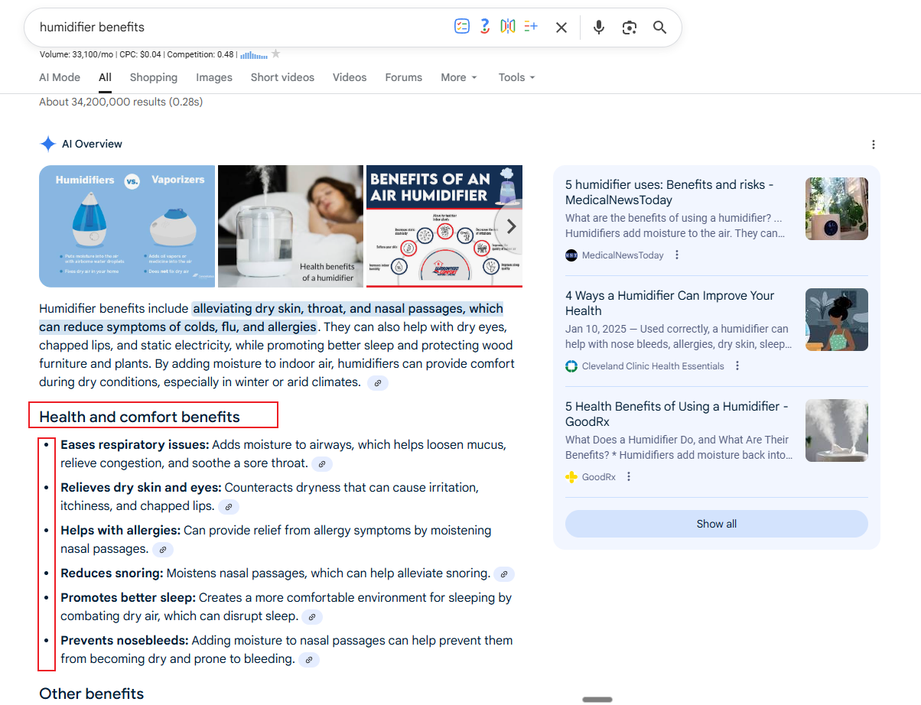Image resolution: width=921 pixels, height=705 pixels.
Task: Click the link icon beside Reduces snoring bullet
Action: point(503,573)
